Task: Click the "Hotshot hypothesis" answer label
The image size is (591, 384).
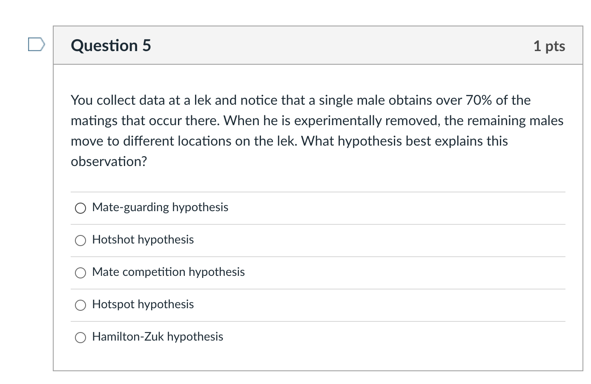Action: 143,240
